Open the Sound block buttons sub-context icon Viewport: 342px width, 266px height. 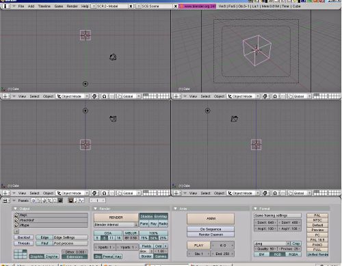point(81,201)
